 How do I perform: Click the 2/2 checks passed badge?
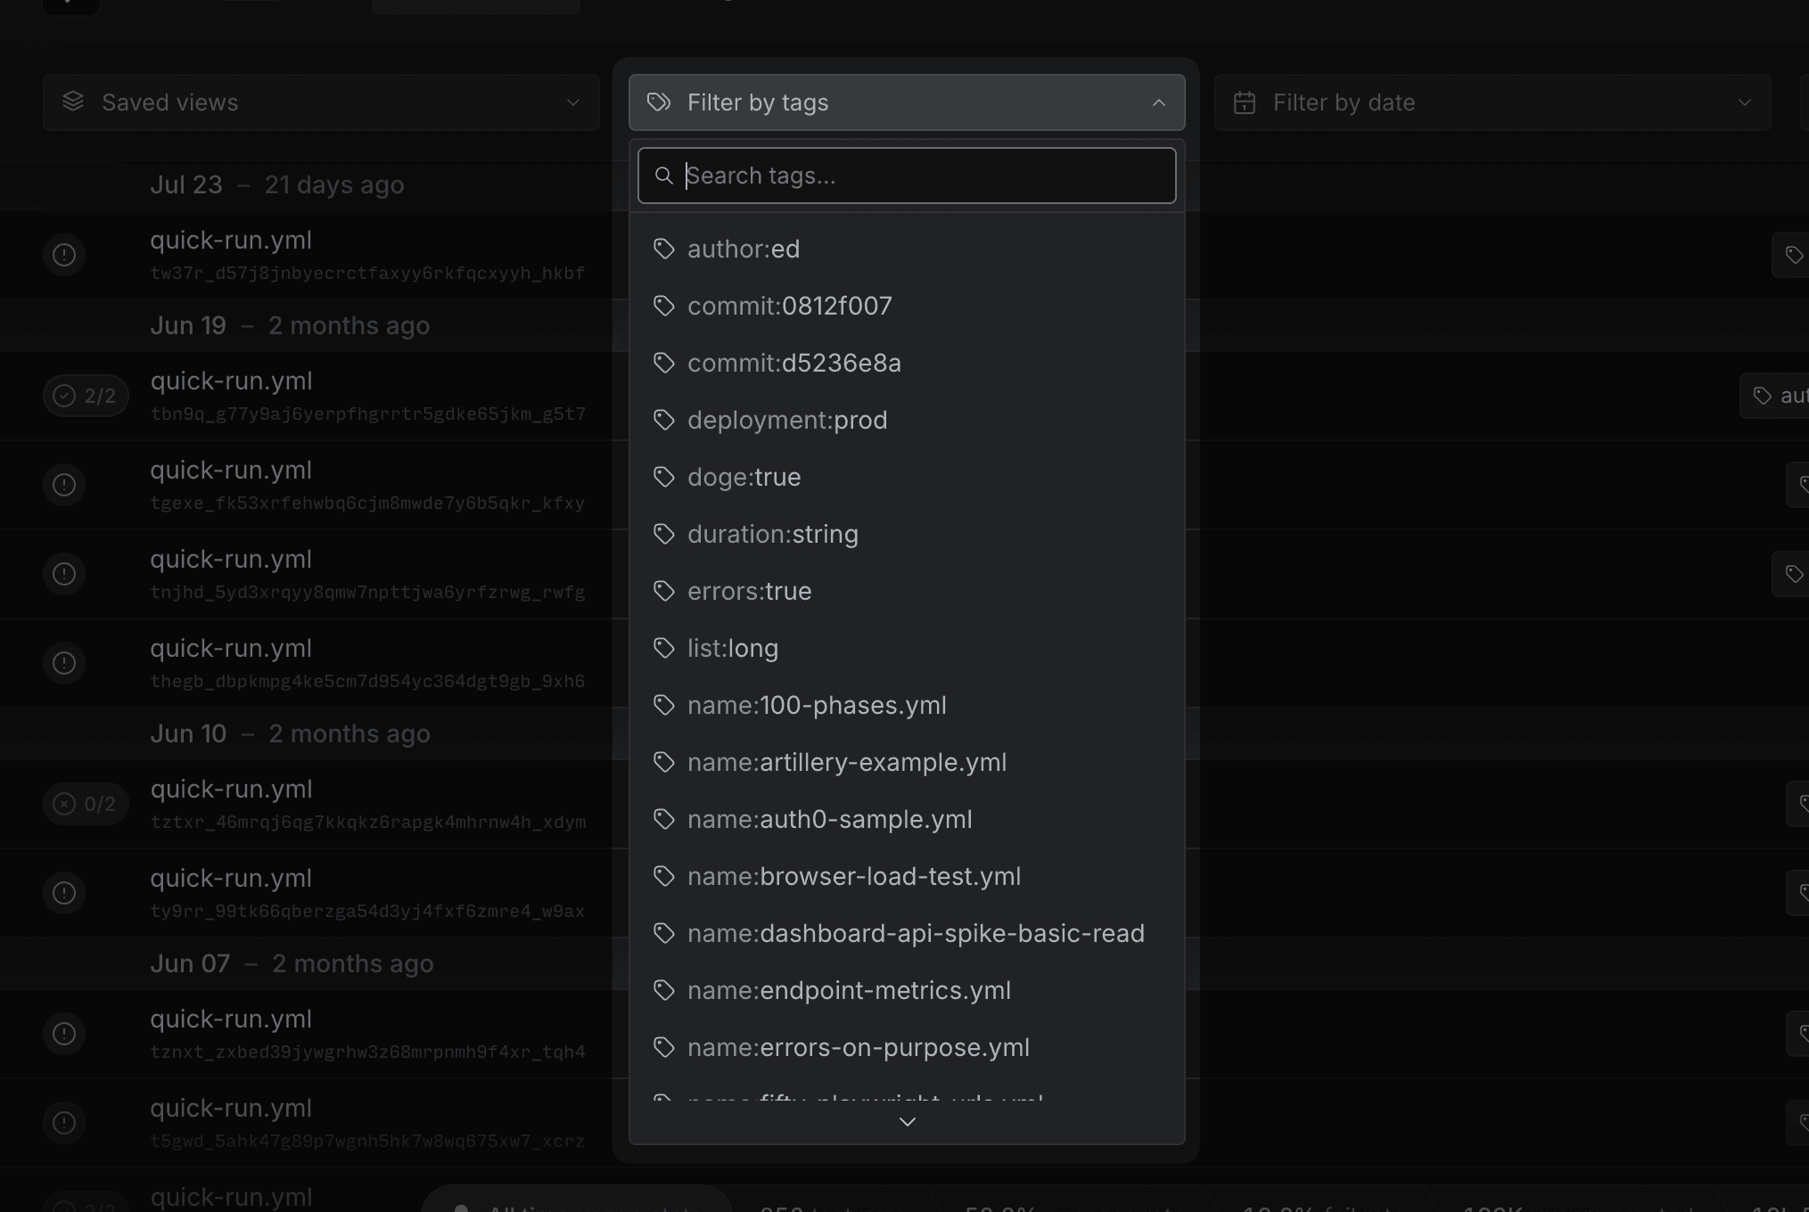point(86,396)
